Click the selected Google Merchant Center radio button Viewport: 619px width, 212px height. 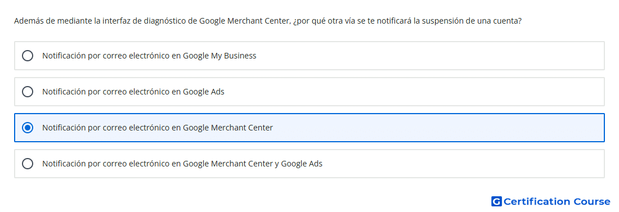click(x=28, y=128)
